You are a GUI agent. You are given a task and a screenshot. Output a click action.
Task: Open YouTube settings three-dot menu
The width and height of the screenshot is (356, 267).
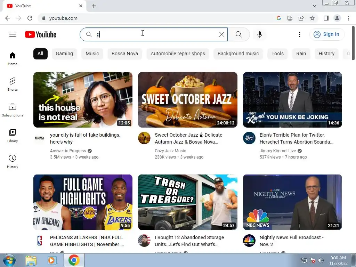[299, 34]
